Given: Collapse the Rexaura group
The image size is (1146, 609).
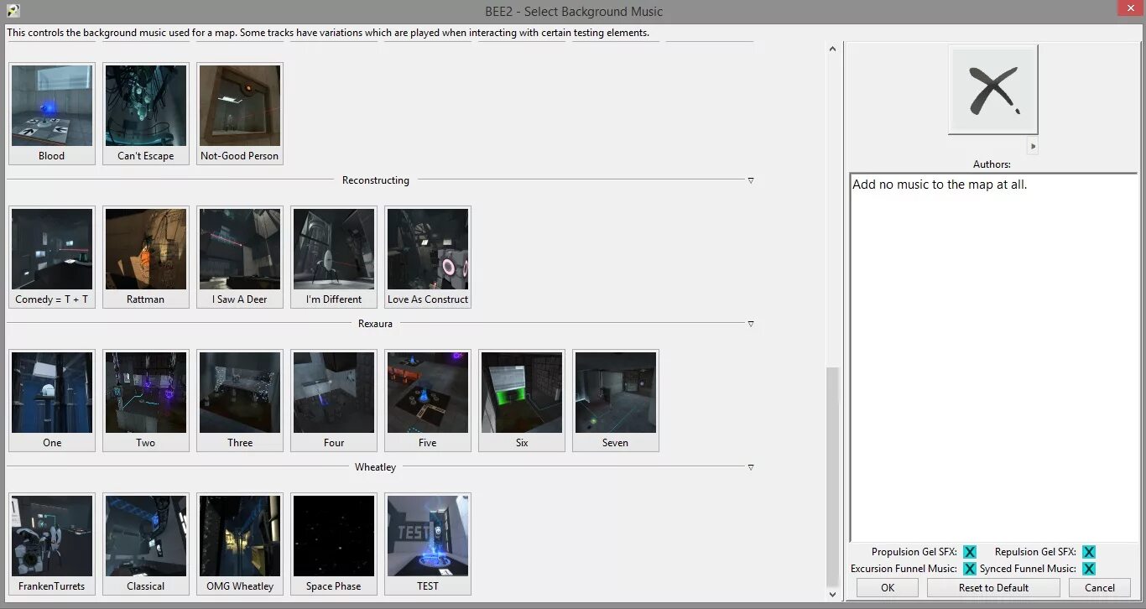Looking at the screenshot, I should (x=751, y=324).
